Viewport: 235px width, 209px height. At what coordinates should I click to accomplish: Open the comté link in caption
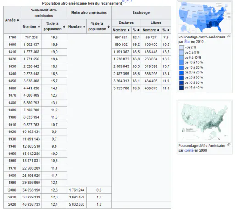(189, 150)
